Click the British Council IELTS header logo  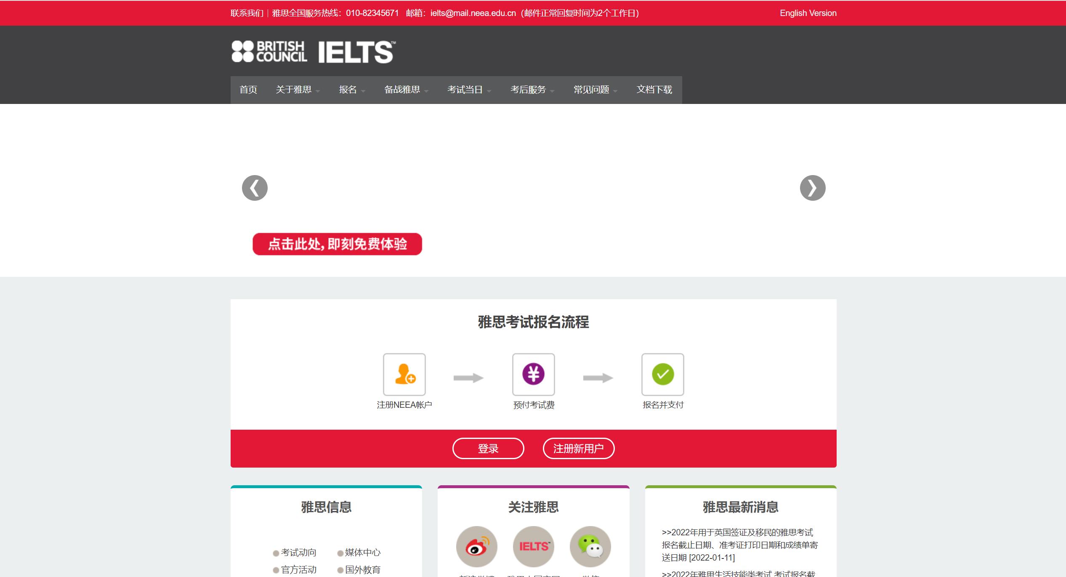coord(312,52)
